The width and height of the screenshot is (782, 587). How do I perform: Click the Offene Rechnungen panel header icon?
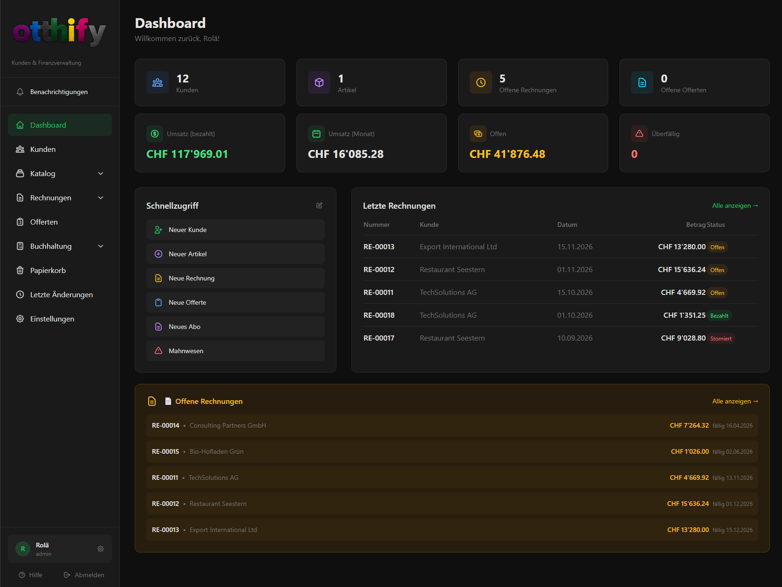click(152, 401)
